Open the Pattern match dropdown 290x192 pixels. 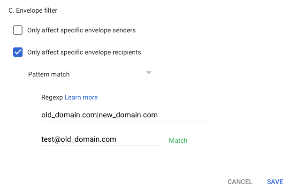click(x=89, y=74)
